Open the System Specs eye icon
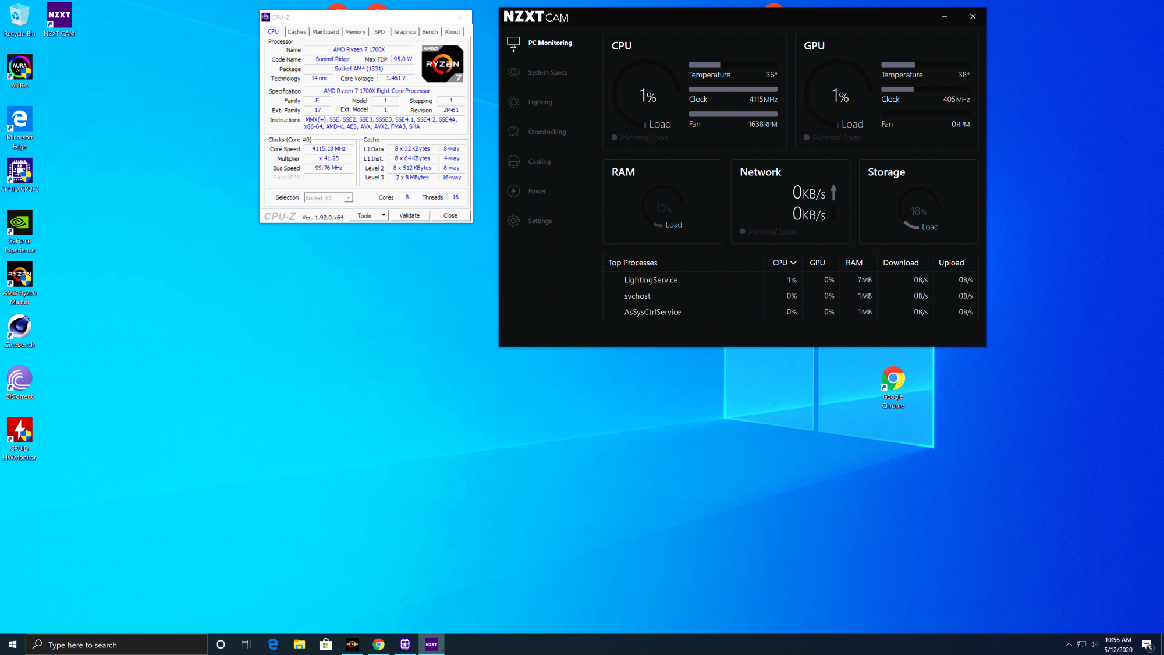Image resolution: width=1164 pixels, height=655 pixels. pos(513,72)
